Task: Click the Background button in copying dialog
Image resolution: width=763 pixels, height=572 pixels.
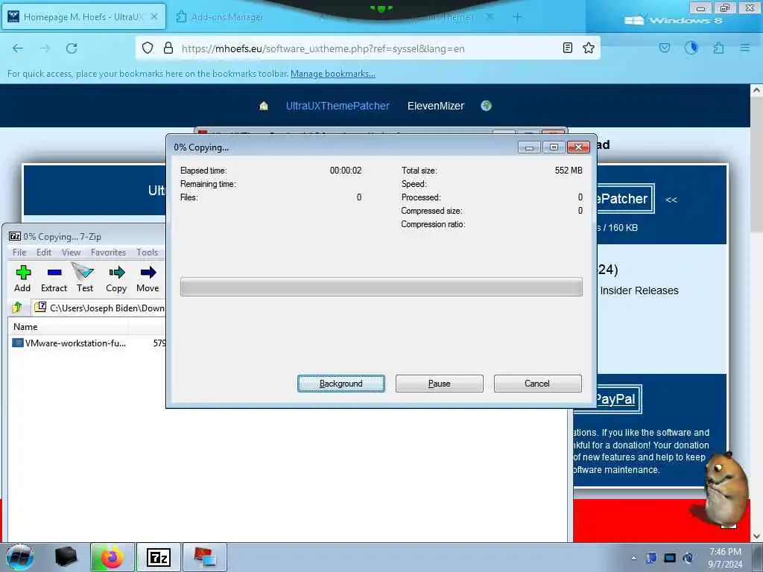Action: tap(341, 384)
